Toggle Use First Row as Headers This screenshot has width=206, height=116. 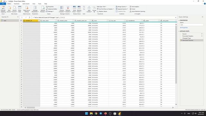(105, 9)
